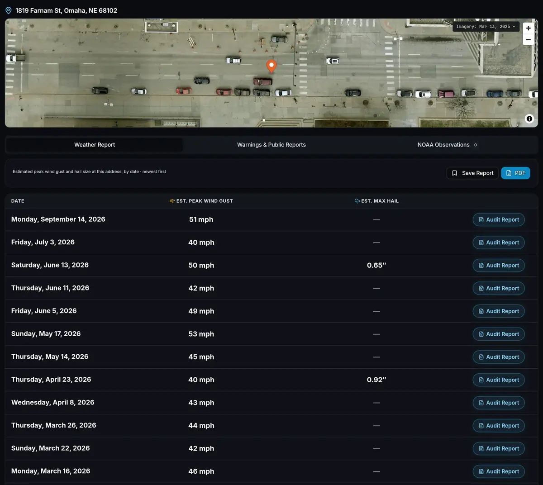Click the bookmark icon in Save Report
The image size is (543, 485).
coord(454,173)
